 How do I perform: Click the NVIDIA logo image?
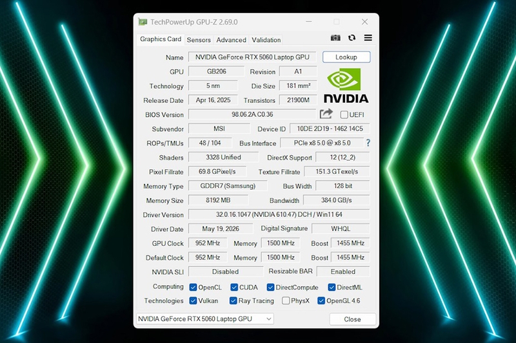[x=346, y=86]
